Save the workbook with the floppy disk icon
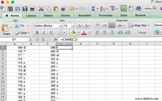162x101 pixels. 25,9
